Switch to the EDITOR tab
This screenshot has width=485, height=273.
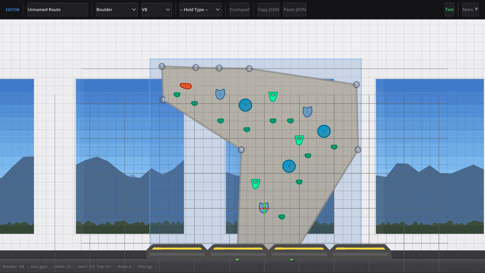point(12,10)
